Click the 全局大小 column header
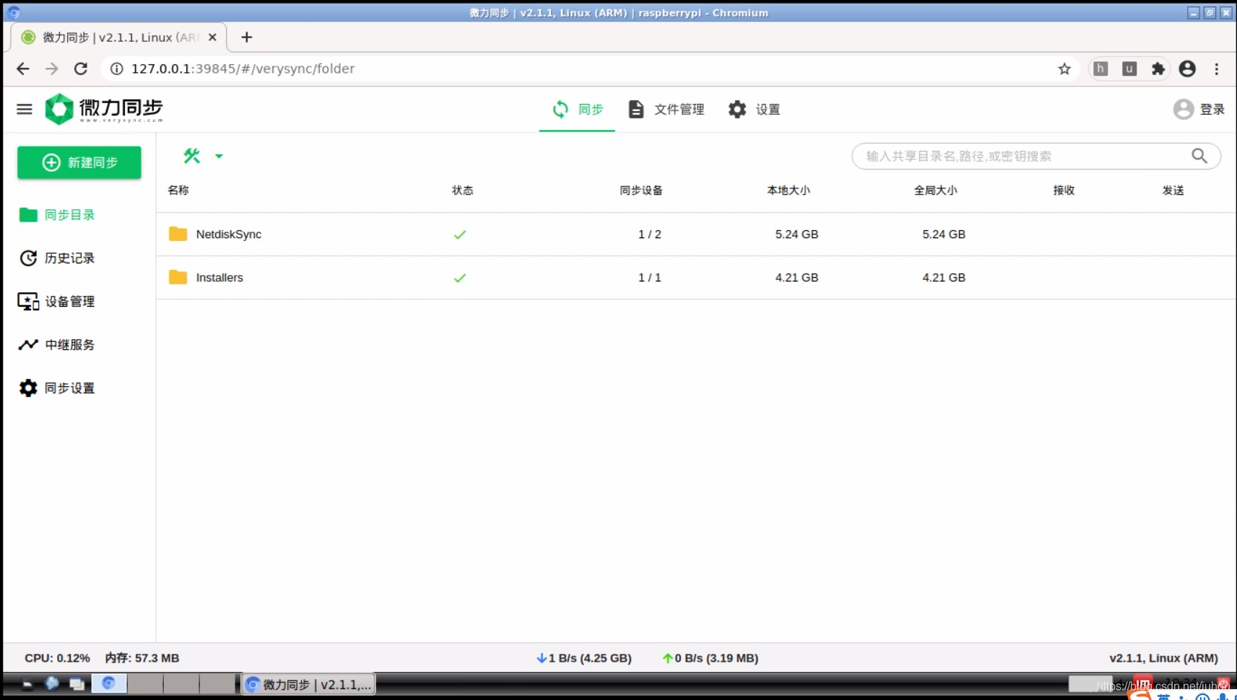This screenshot has height=700, width=1237. (x=936, y=191)
